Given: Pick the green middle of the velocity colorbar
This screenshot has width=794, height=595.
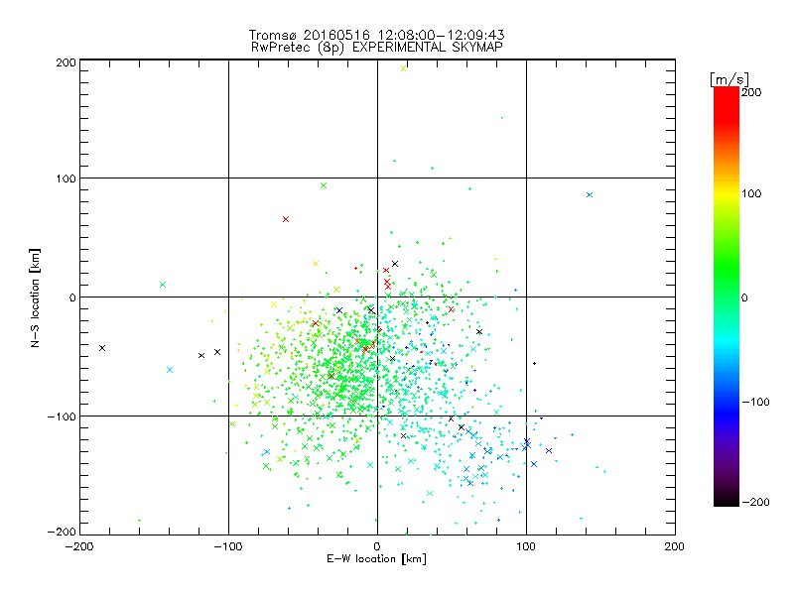Looking at the screenshot, I should pyautogui.click(x=727, y=297).
